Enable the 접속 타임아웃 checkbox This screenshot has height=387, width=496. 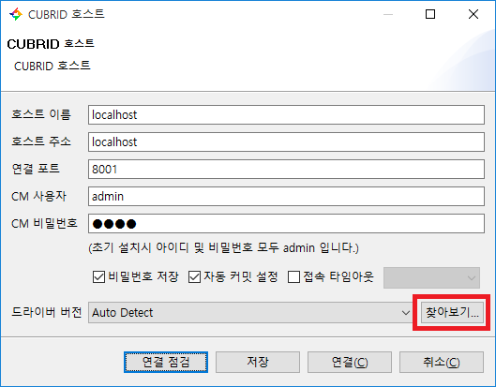click(293, 277)
